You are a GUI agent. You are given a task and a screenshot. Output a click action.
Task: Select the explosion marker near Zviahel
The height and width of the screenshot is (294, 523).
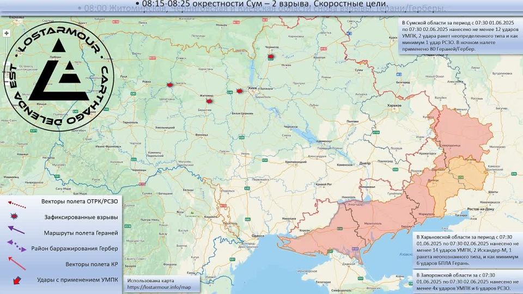[x=169, y=85]
